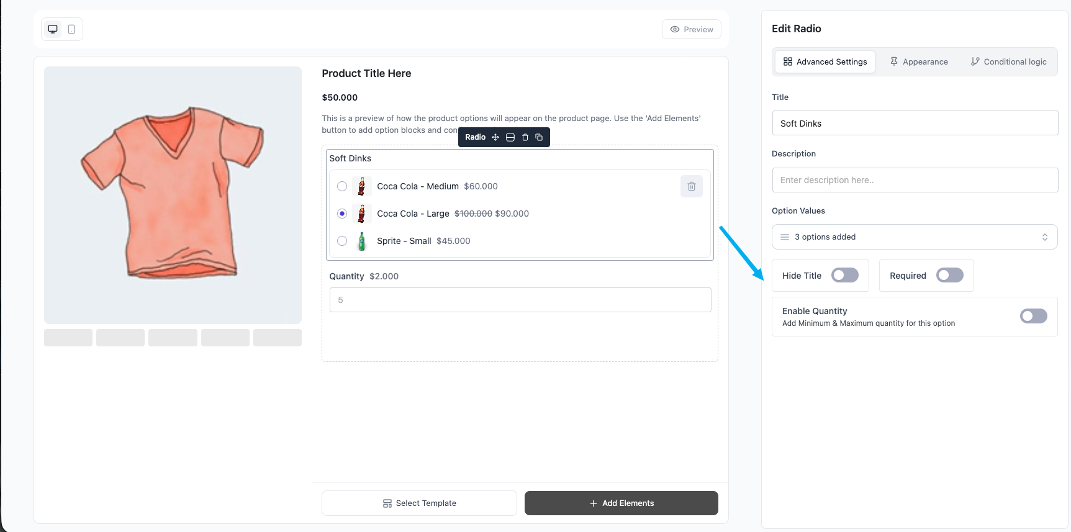
Task: Switch to the Appearance tab
Action: (919, 61)
